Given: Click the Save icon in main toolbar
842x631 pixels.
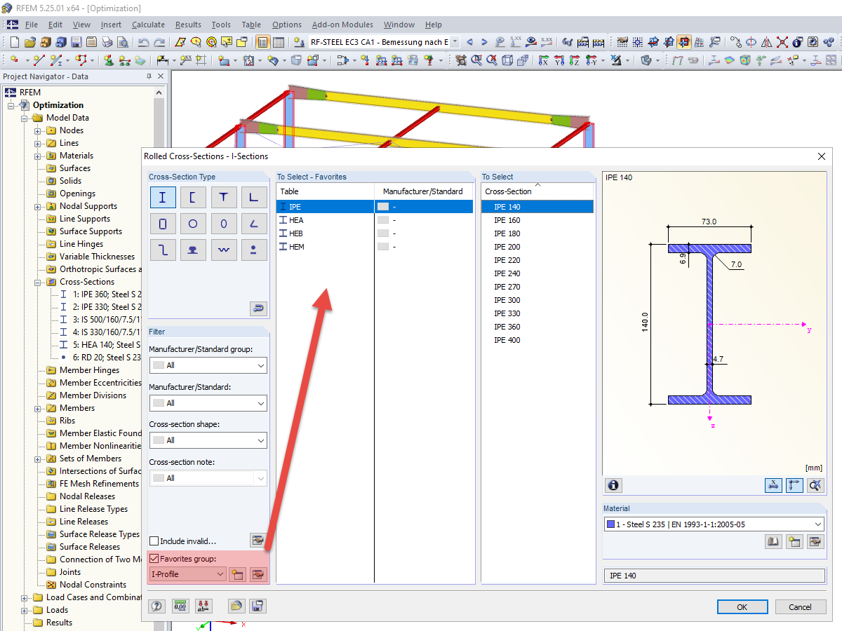Looking at the screenshot, I should [x=76, y=42].
